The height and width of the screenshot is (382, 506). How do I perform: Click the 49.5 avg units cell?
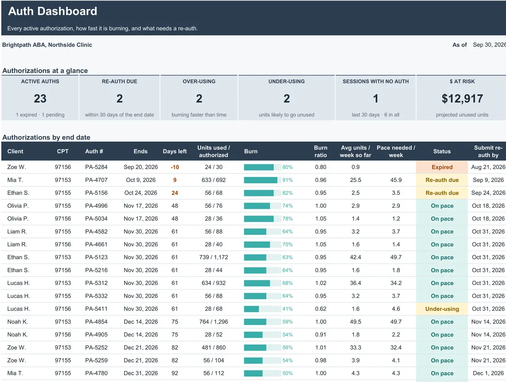tap(355, 322)
